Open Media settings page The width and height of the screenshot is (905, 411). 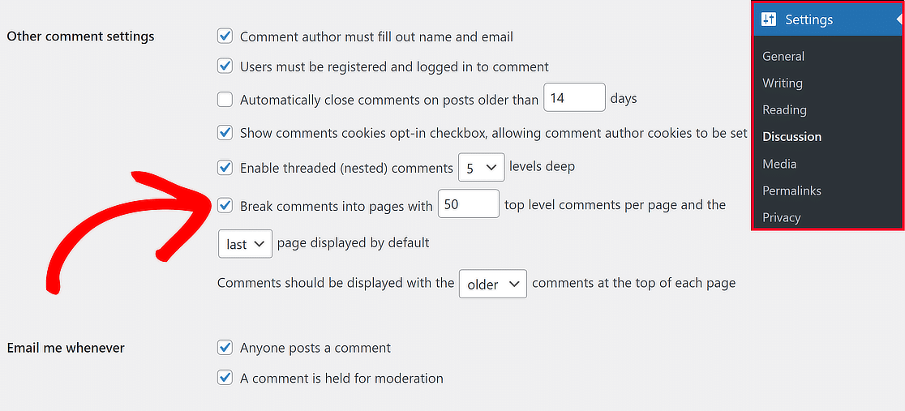tap(779, 164)
